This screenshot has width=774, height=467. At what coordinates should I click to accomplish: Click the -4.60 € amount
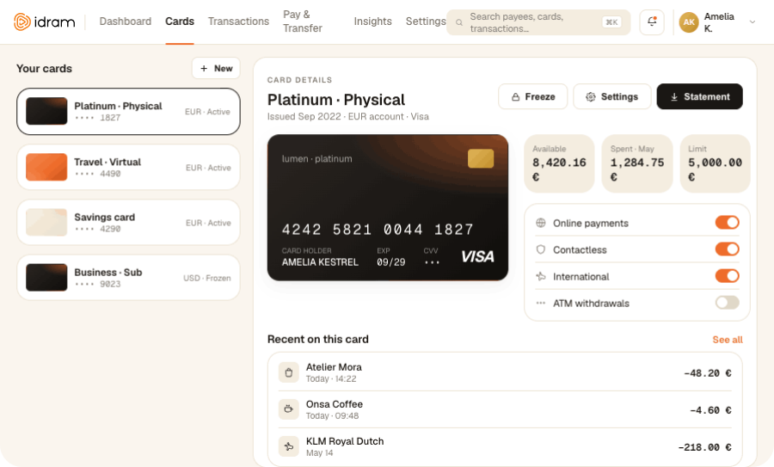[x=710, y=410]
